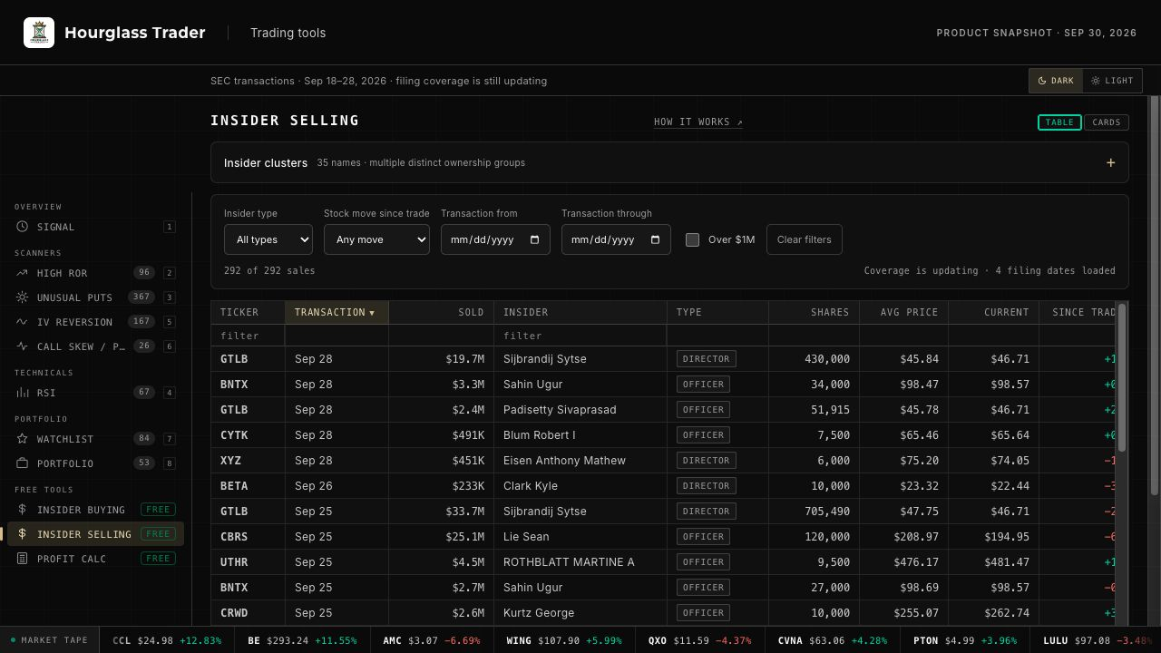The image size is (1161, 653).
Task: Open the Profit Calc free tool
Action: [95, 559]
